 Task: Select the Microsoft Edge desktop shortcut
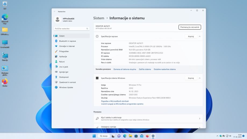5,19
